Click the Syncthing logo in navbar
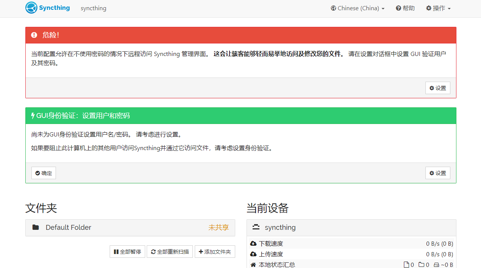The width and height of the screenshot is (481, 268). (x=48, y=8)
